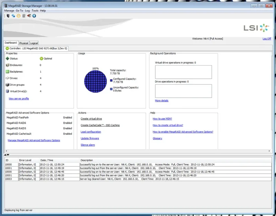Open How to create virtual drive? link
This screenshot has height=216, width=276.
[x=168, y=125]
